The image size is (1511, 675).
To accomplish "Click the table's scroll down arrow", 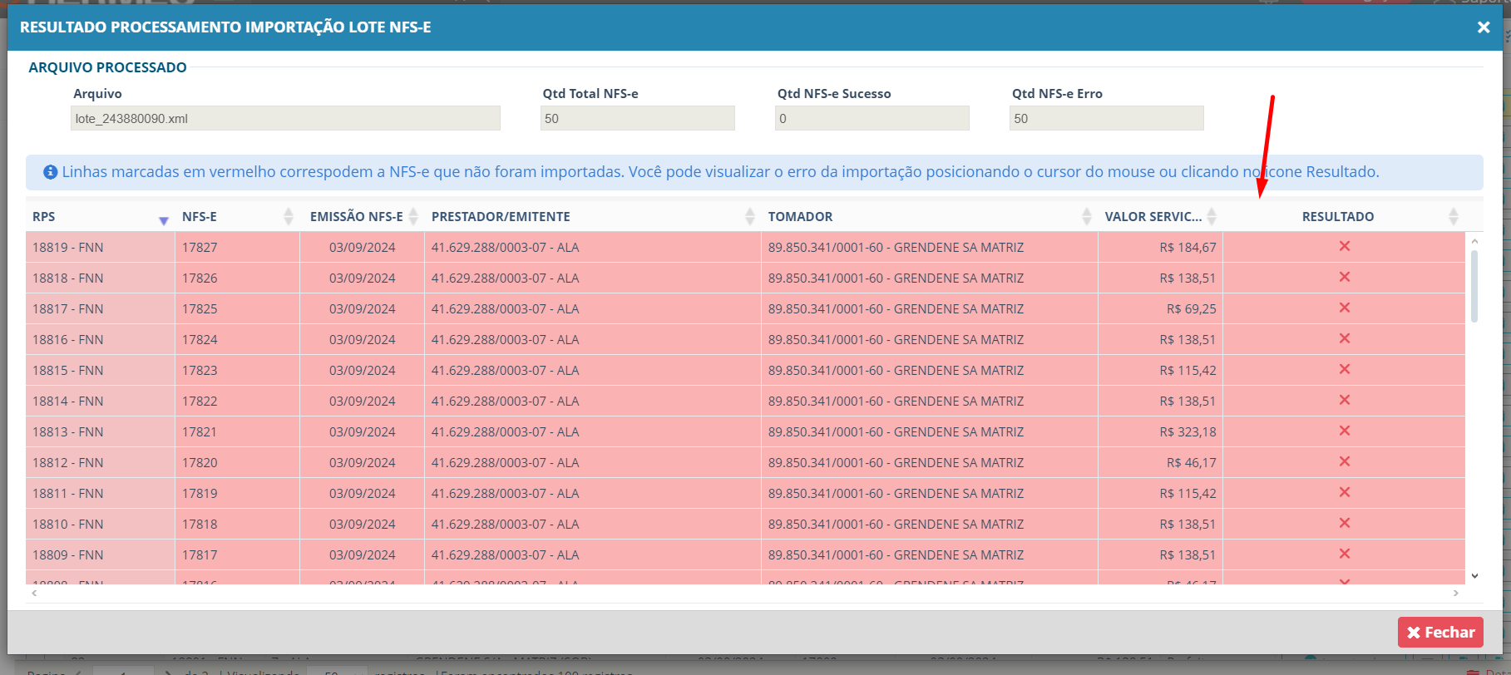I will pos(1474,575).
